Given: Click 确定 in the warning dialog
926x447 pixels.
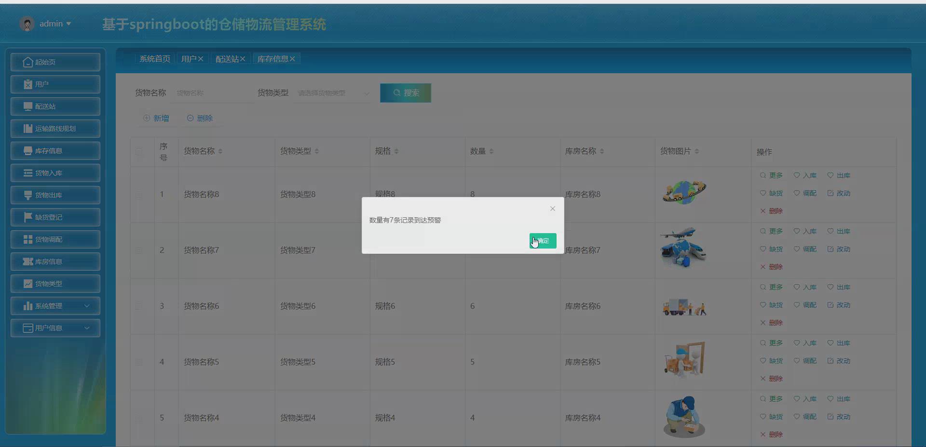Looking at the screenshot, I should [542, 241].
